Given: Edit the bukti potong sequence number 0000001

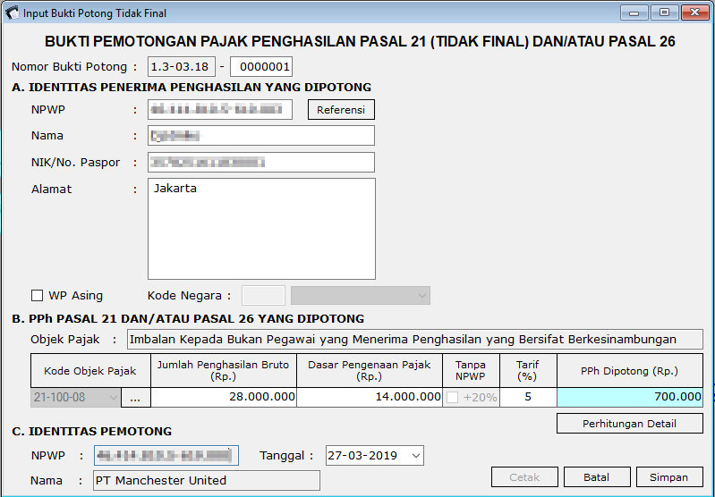Looking at the screenshot, I should click(x=261, y=67).
